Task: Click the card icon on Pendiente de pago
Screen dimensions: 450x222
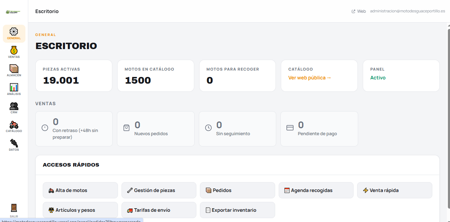Action: pyautogui.click(x=290, y=128)
